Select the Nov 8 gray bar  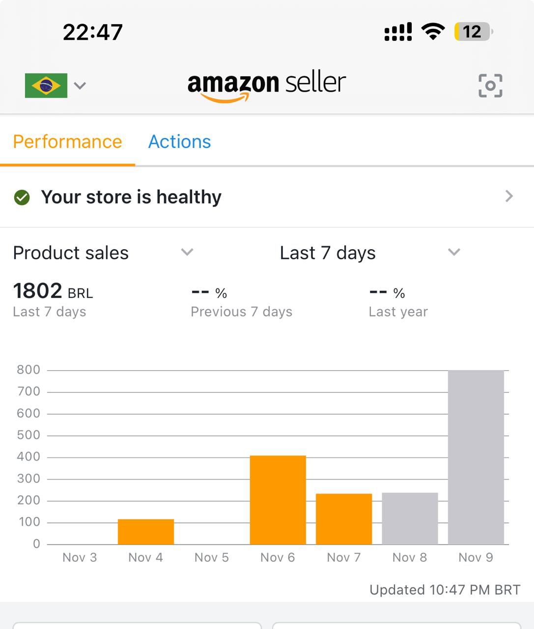pyautogui.click(x=410, y=518)
